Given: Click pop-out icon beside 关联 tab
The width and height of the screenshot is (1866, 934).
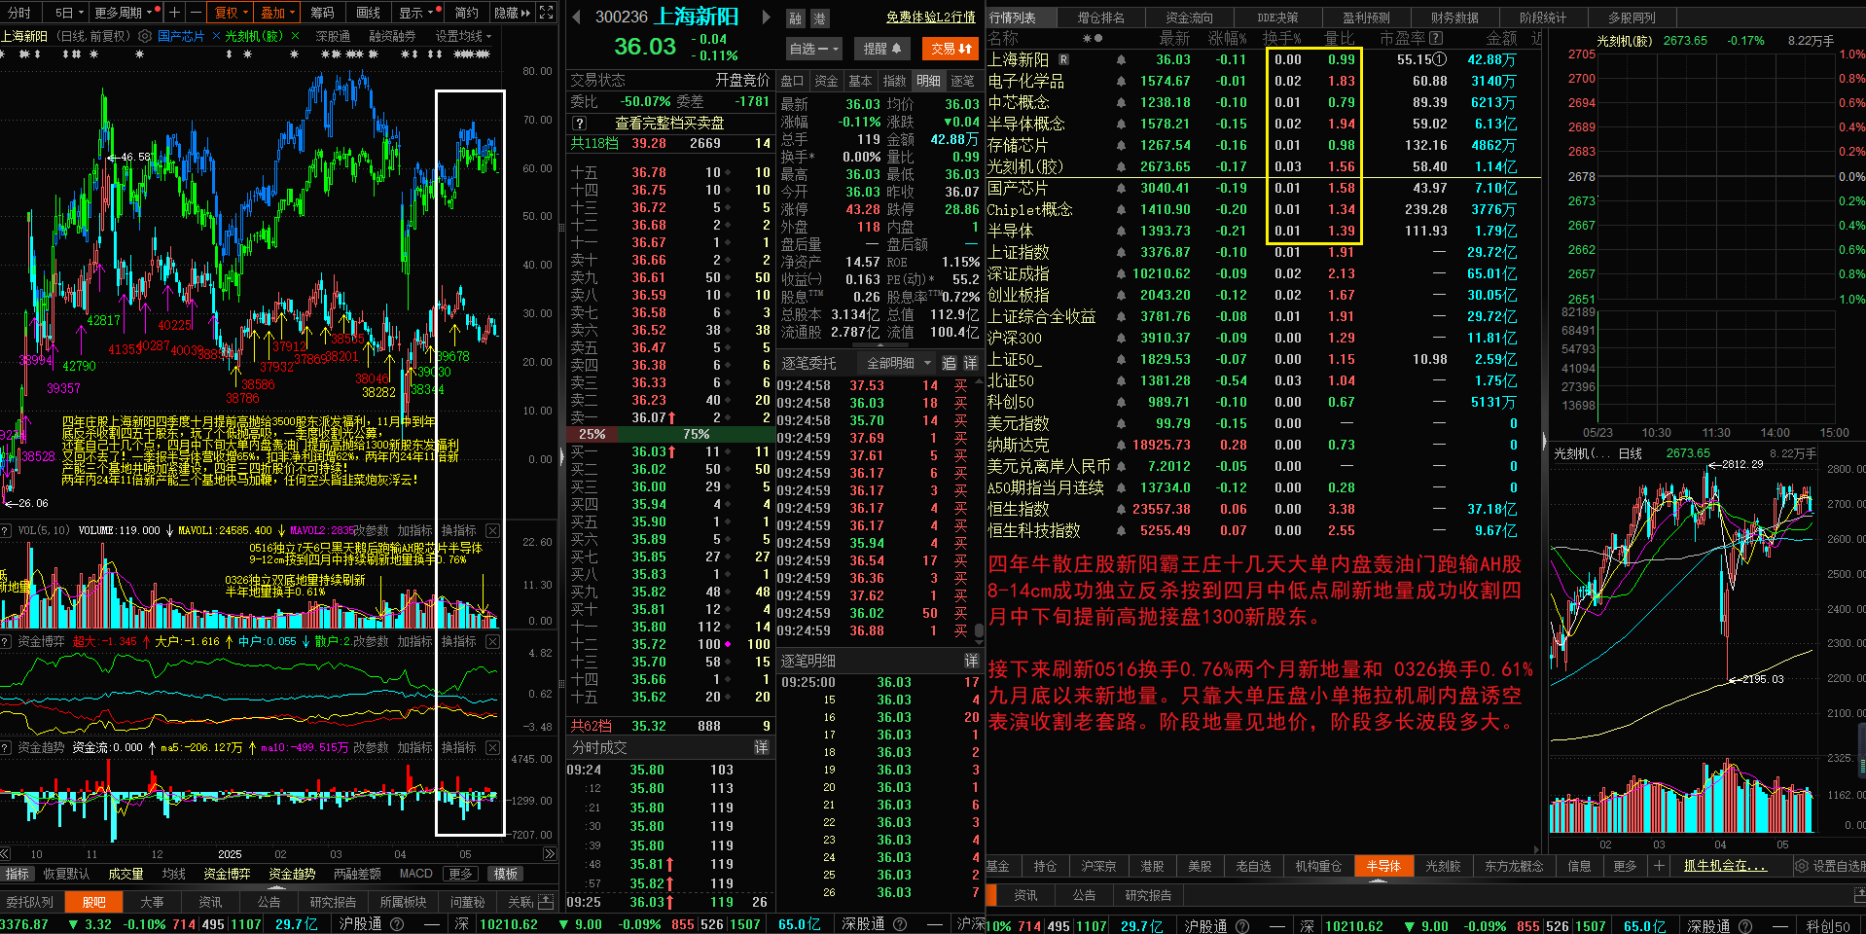Looking at the screenshot, I should (546, 902).
